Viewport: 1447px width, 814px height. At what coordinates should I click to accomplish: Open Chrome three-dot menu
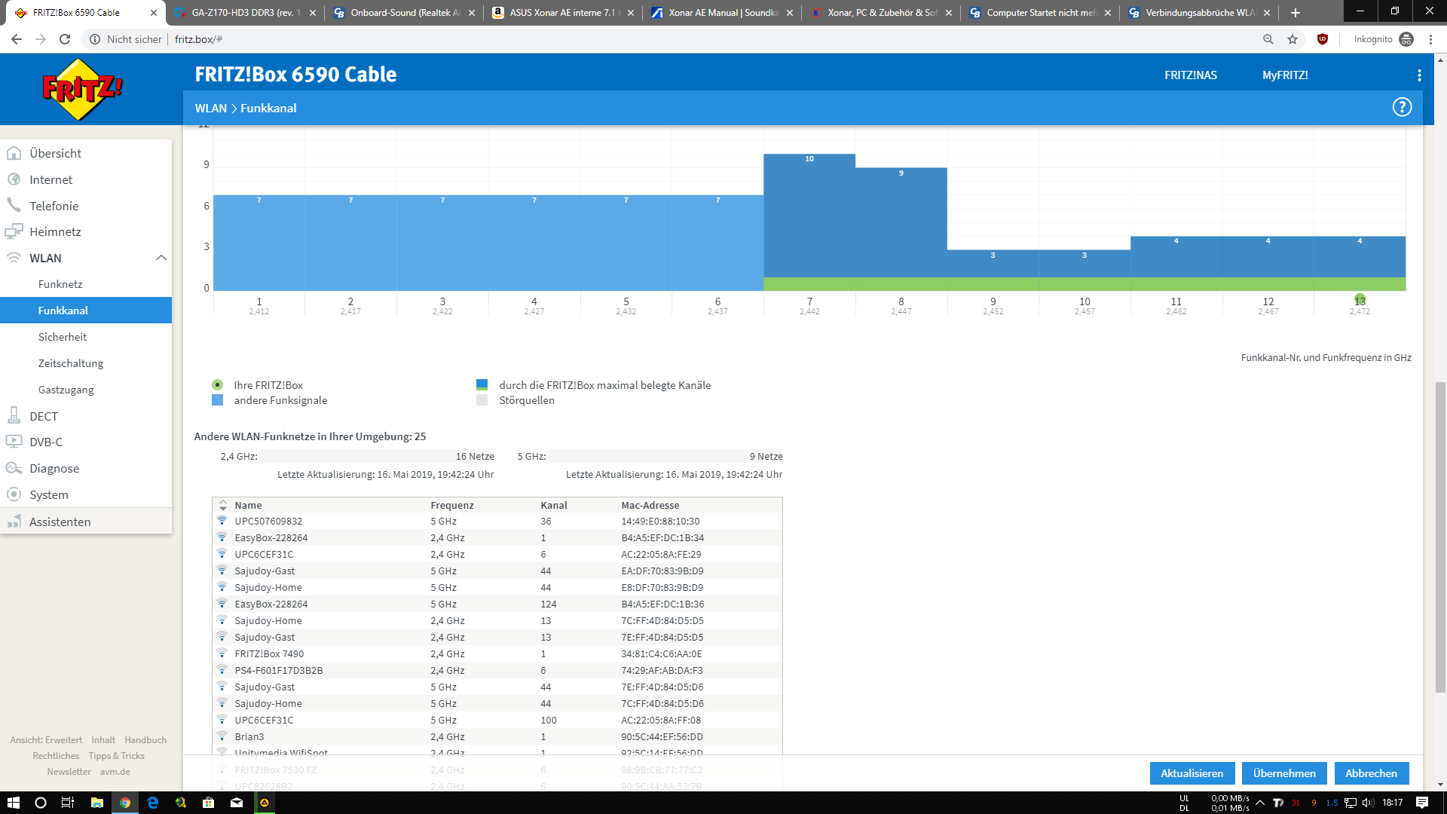(1430, 39)
